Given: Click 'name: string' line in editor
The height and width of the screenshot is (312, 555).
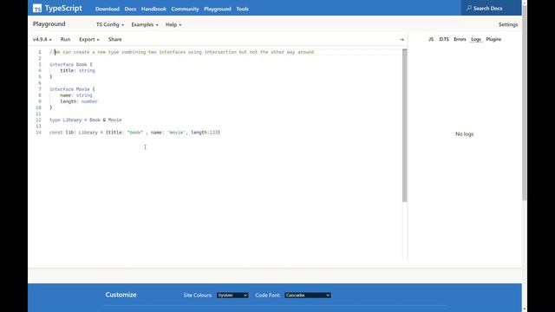Looking at the screenshot, I should 76,95.
